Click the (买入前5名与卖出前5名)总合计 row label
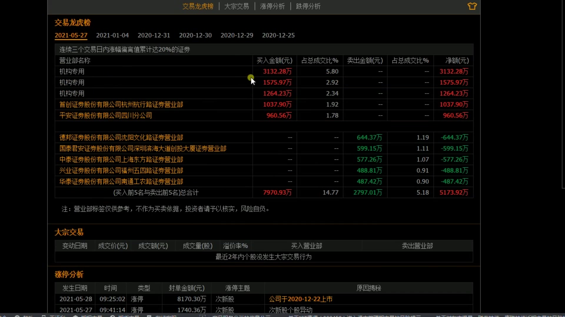The height and width of the screenshot is (317, 565). point(156,193)
